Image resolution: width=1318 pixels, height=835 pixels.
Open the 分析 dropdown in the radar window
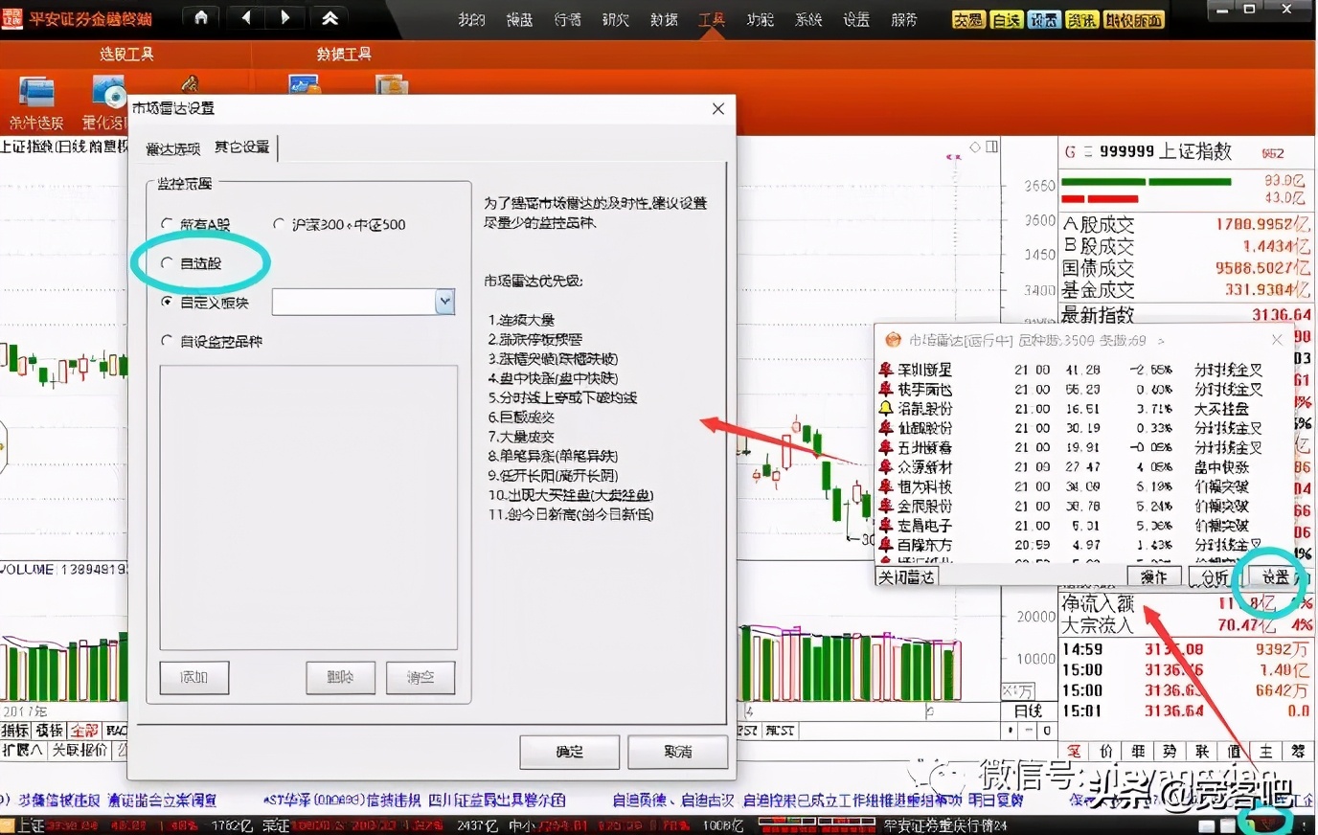pyautogui.click(x=1213, y=576)
